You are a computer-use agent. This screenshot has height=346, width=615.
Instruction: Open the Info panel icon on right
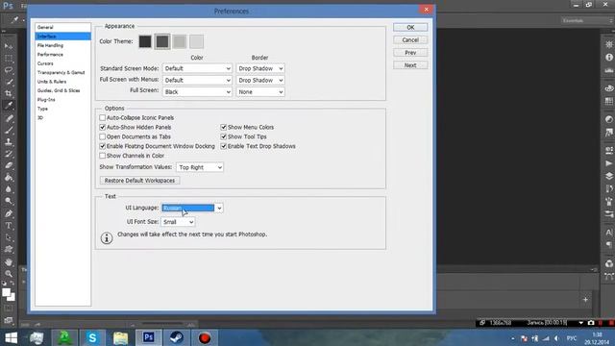[608, 58]
